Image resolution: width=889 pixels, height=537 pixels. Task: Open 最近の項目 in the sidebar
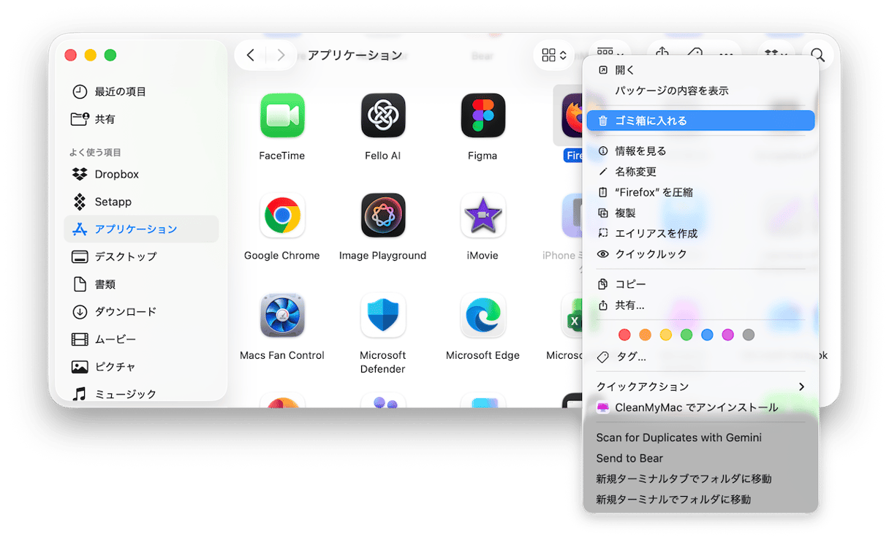coord(141,91)
